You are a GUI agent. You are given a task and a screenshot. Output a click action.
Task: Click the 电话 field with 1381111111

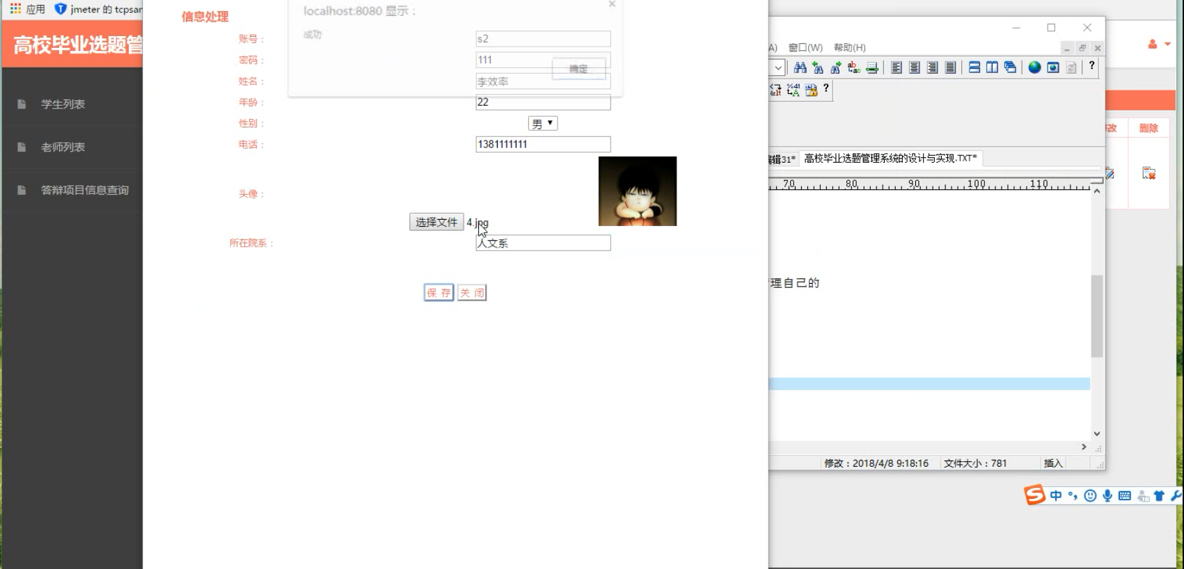[543, 144]
